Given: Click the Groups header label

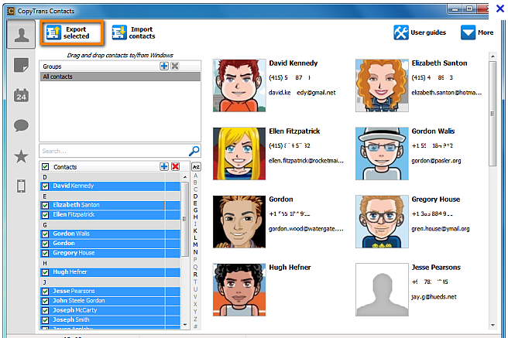Looking at the screenshot, I should (x=52, y=67).
